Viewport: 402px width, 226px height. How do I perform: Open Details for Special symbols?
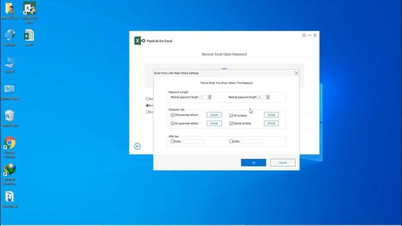(x=271, y=123)
